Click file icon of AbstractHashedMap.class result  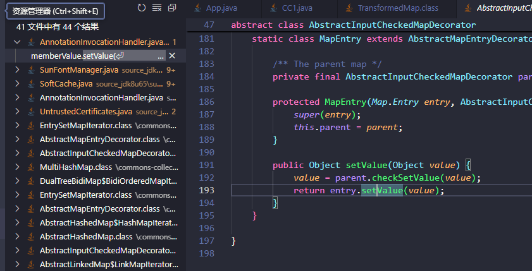[31, 237]
